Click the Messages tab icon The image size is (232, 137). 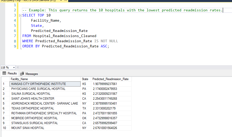(22, 74)
